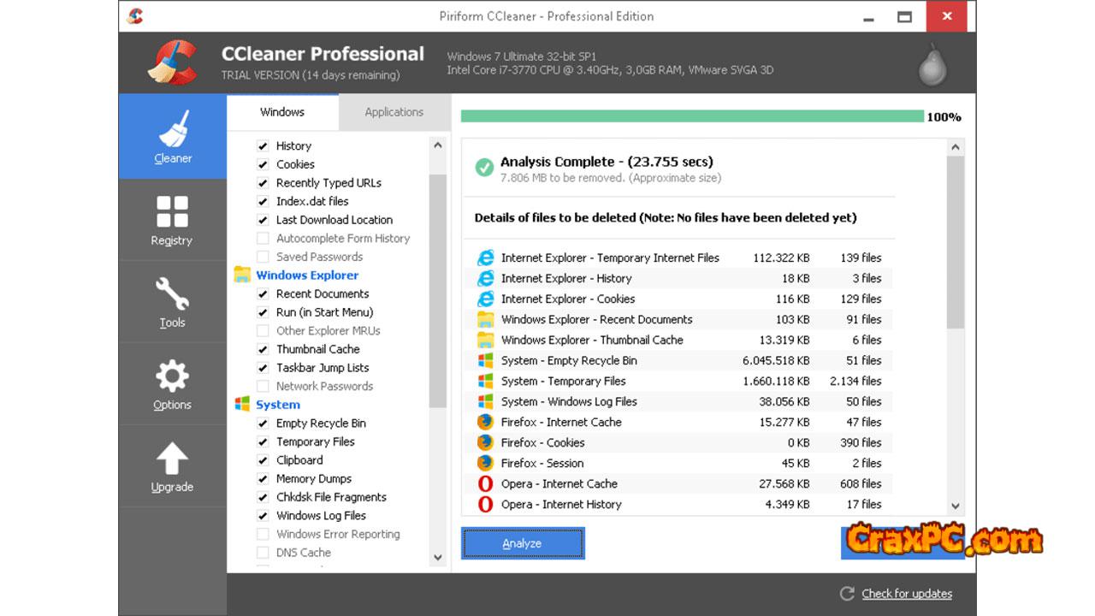Click up arrow of the results scrollbar
Screen dimensions: 1095x616
(x=956, y=147)
